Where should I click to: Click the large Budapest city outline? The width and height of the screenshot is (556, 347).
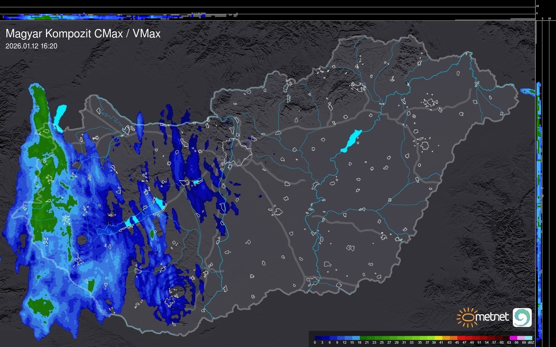[x=237, y=152]
